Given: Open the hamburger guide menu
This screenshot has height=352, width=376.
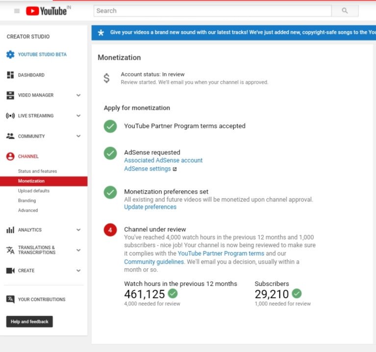Looking at the screenshot, I should click(17, 11).
